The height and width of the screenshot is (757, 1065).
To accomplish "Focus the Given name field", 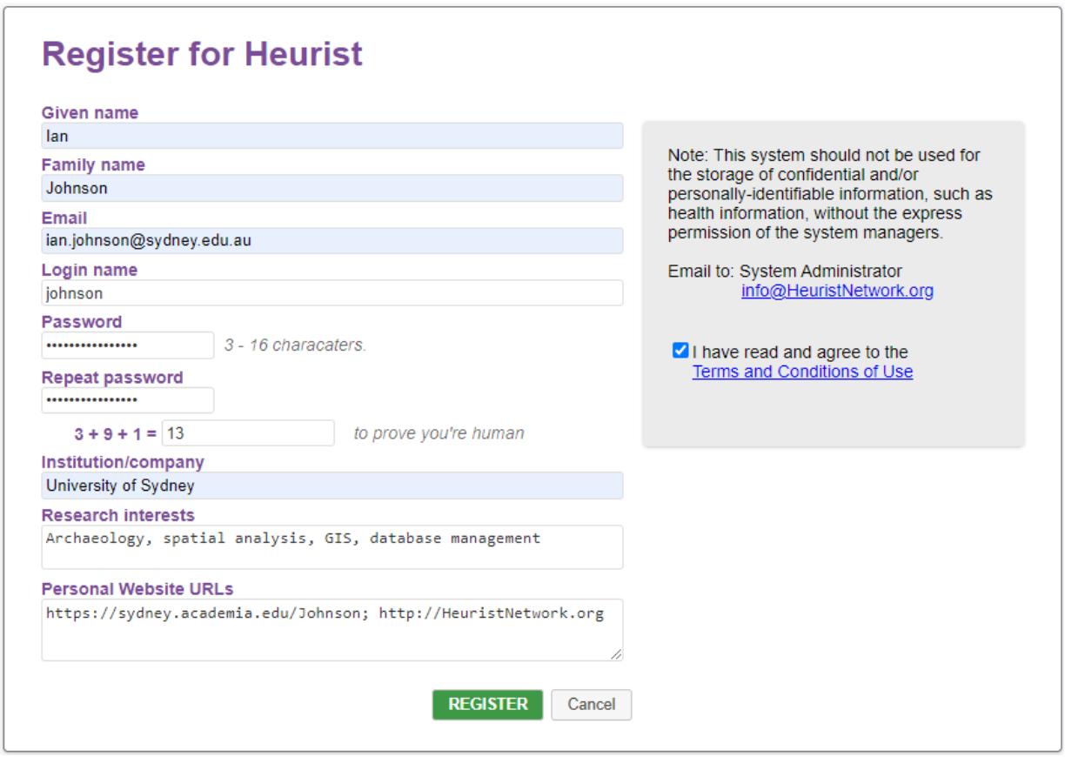I will point(332,136).
